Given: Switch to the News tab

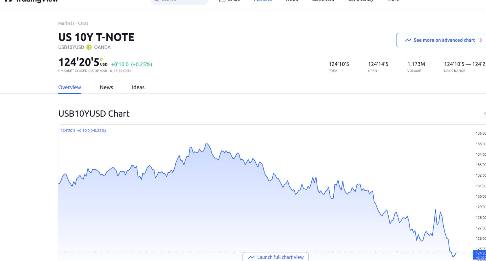Looking at the screenshot, I should point(106,87).
